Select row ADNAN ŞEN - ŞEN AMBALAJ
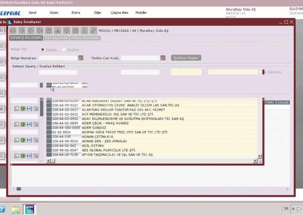303x215 pixels. [151, 141]
